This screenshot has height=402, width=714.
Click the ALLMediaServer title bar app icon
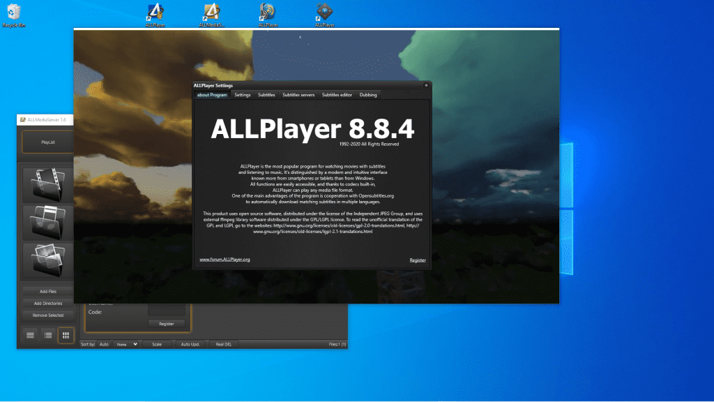click(x=22, y=120)
